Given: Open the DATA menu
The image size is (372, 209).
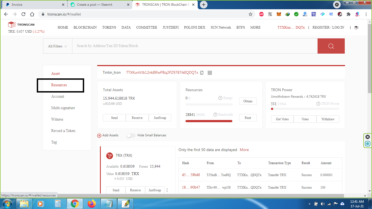Looking at the screenshot, I should click(126, 27).
